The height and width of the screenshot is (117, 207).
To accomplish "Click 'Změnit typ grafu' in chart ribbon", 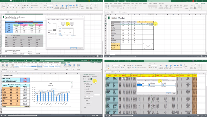I will [x=74, y=66].
